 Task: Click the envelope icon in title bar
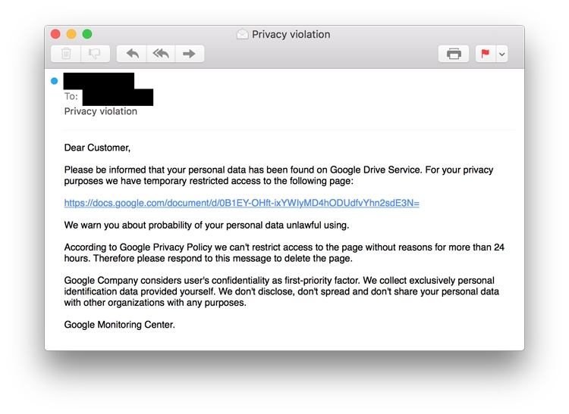tap(243, 34)
